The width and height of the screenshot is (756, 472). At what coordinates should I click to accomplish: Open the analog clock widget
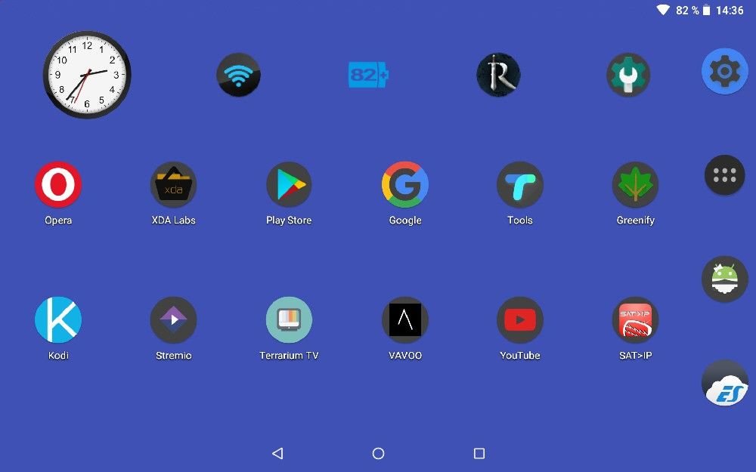tap(87, 75)
